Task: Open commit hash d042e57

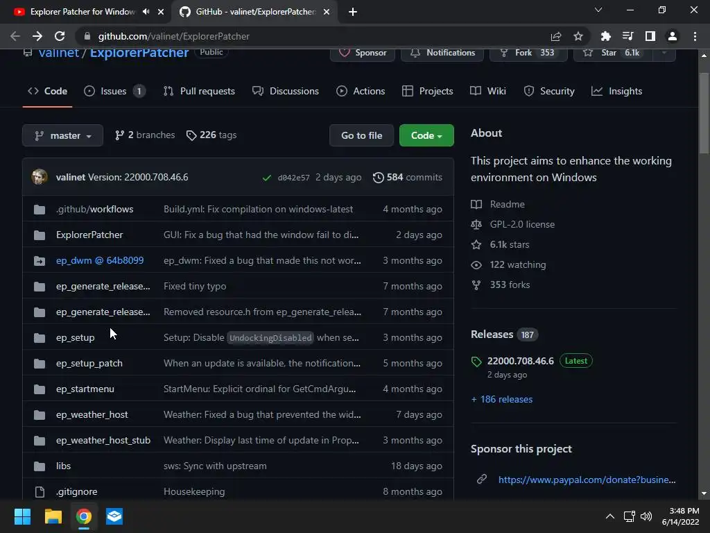Action: (x=293, y=178)
